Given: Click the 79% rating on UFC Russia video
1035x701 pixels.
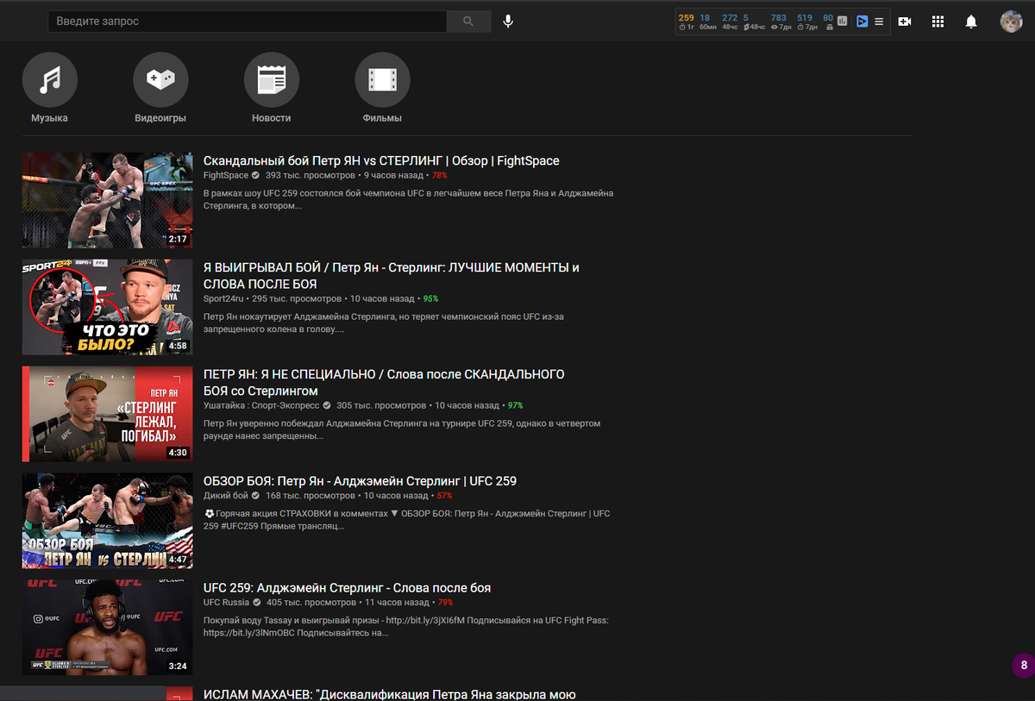Looking at the screenshot, I should 445,603.
